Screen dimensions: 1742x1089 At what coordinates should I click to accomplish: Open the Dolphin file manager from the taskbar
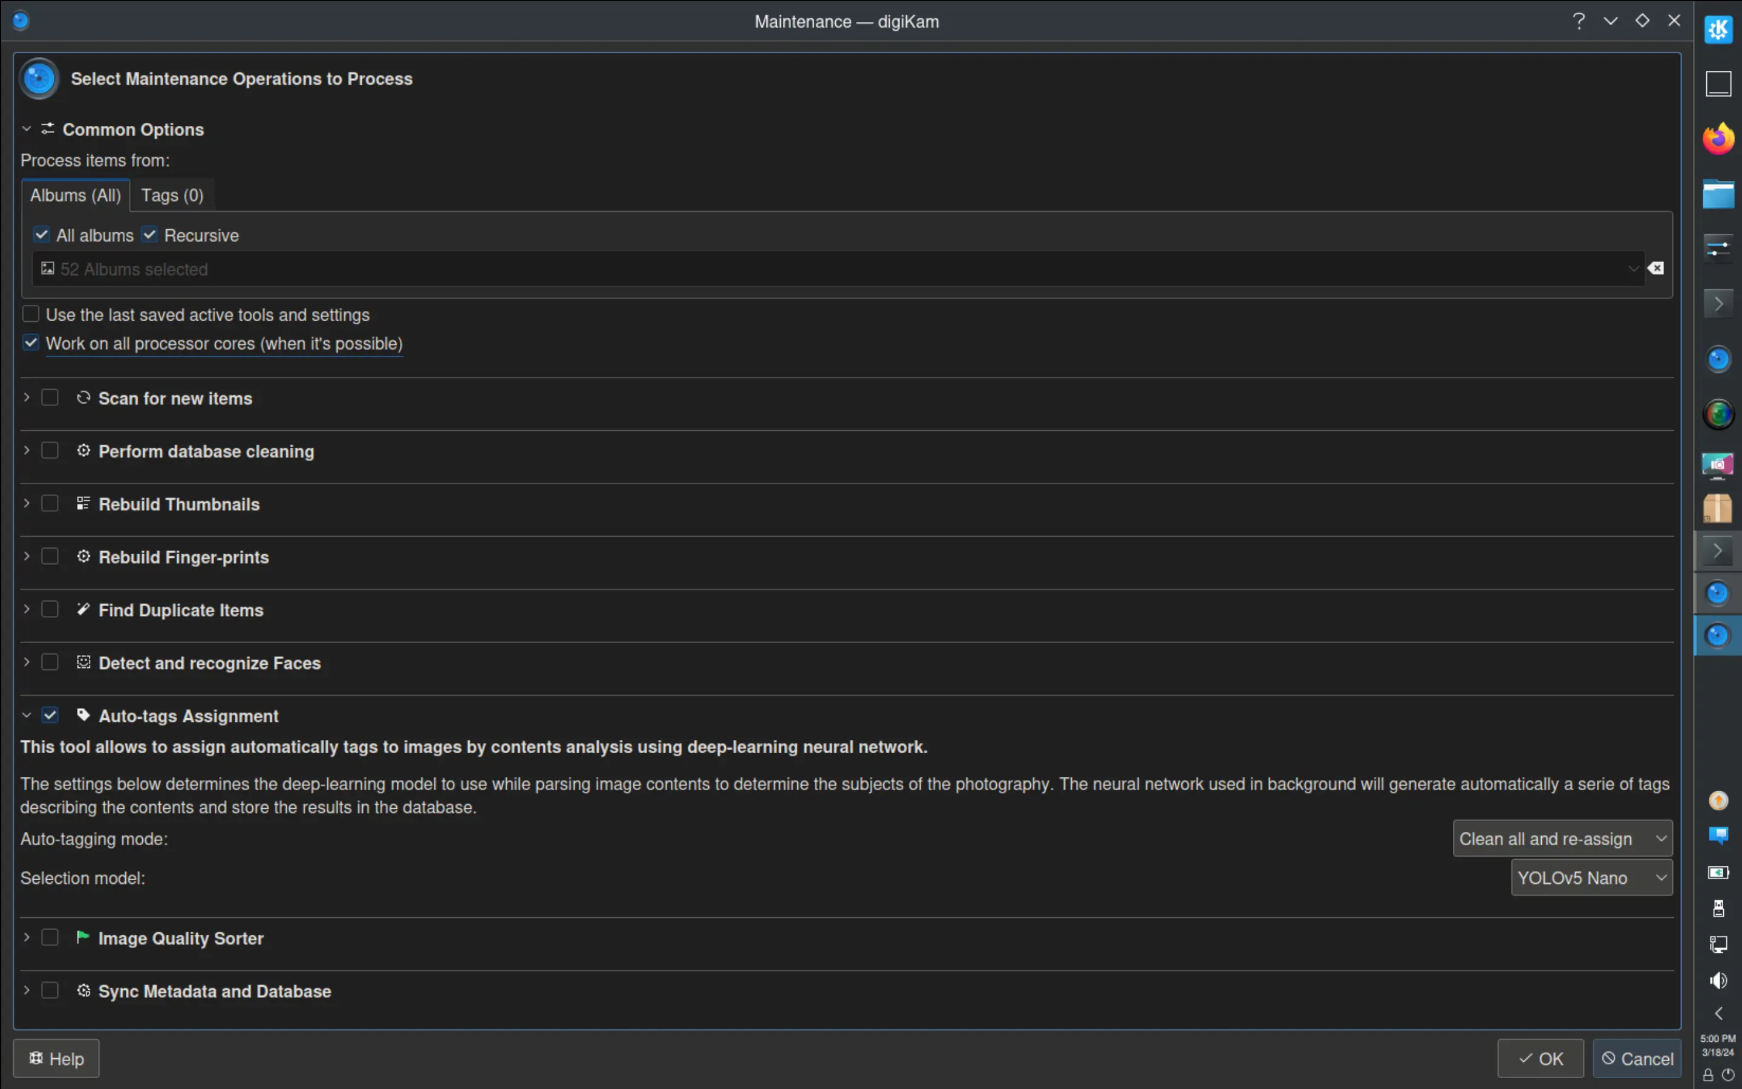coord(1718,193)
